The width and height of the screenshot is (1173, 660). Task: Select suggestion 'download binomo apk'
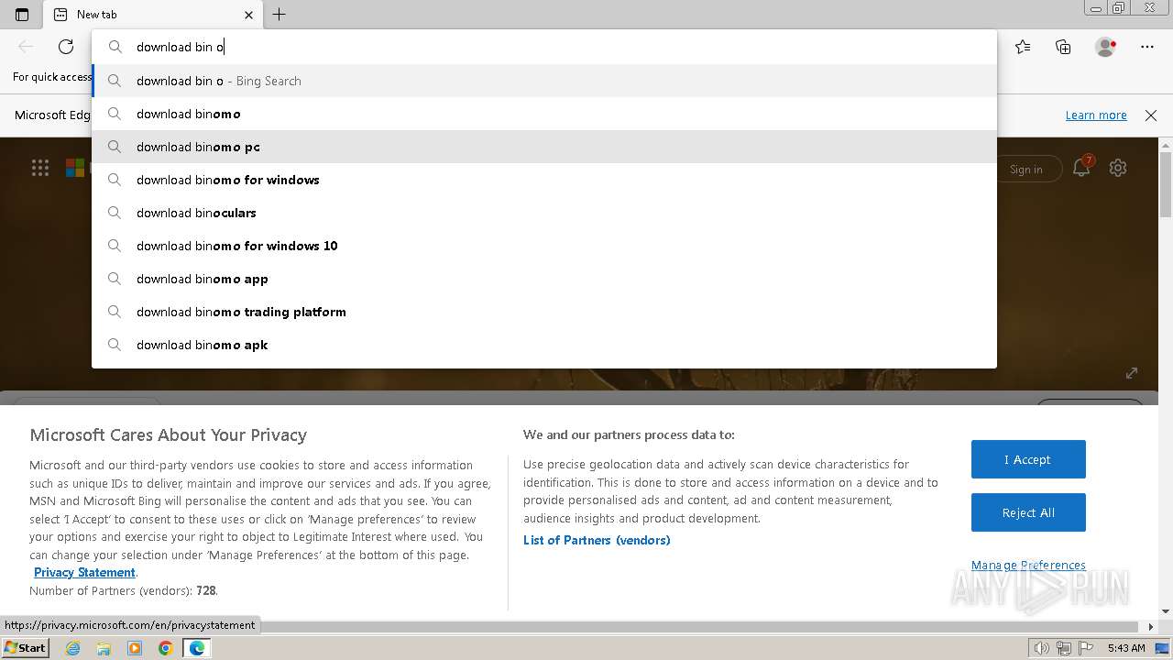tap(544, 345)
